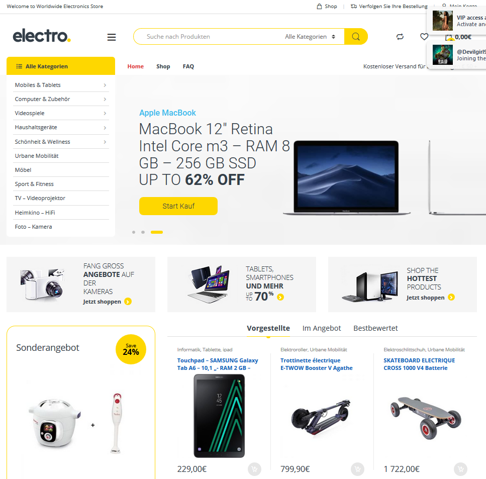Open the hamburger menu beside the electro logo

pos(112,37)
